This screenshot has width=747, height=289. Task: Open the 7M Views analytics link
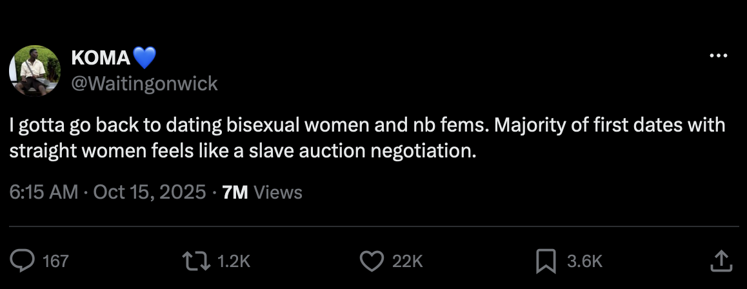point(263,192)
